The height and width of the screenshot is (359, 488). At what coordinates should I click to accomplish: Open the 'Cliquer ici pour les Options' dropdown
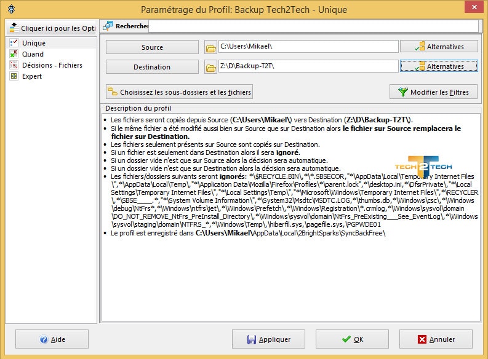pos(52,28)
